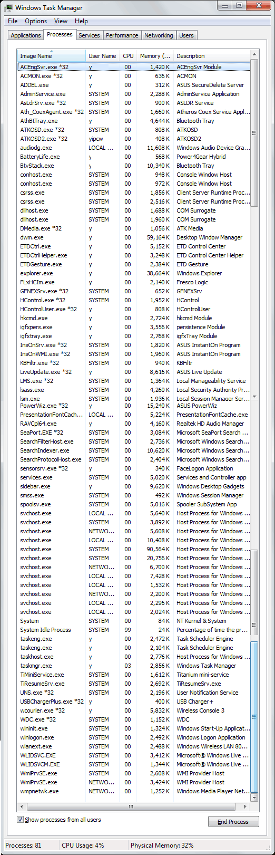275x855 pixels.
Task: Sort by Description column header
Action: [212, 56]
